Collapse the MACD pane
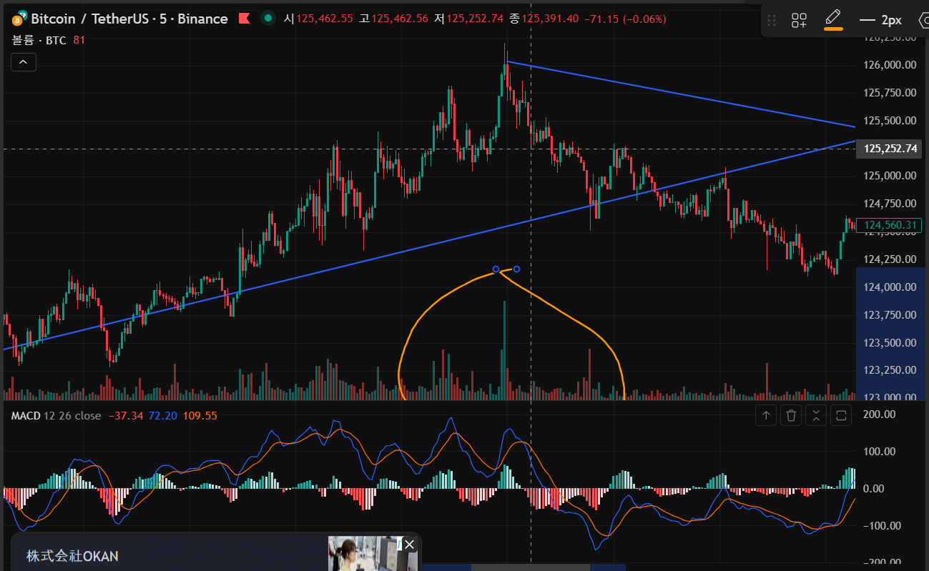929x571 pixels. tap(816, 415)
